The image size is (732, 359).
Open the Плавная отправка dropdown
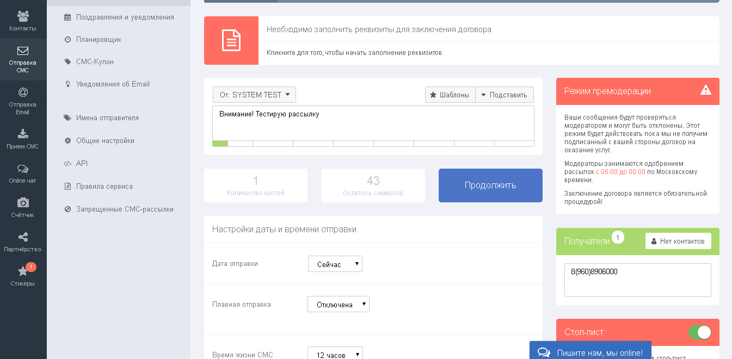(x=338, y=304)
